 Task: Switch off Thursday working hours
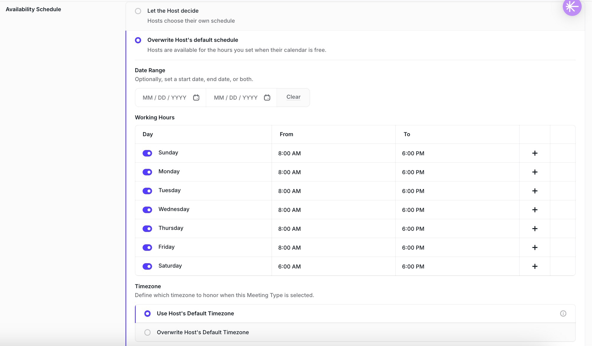147,229
